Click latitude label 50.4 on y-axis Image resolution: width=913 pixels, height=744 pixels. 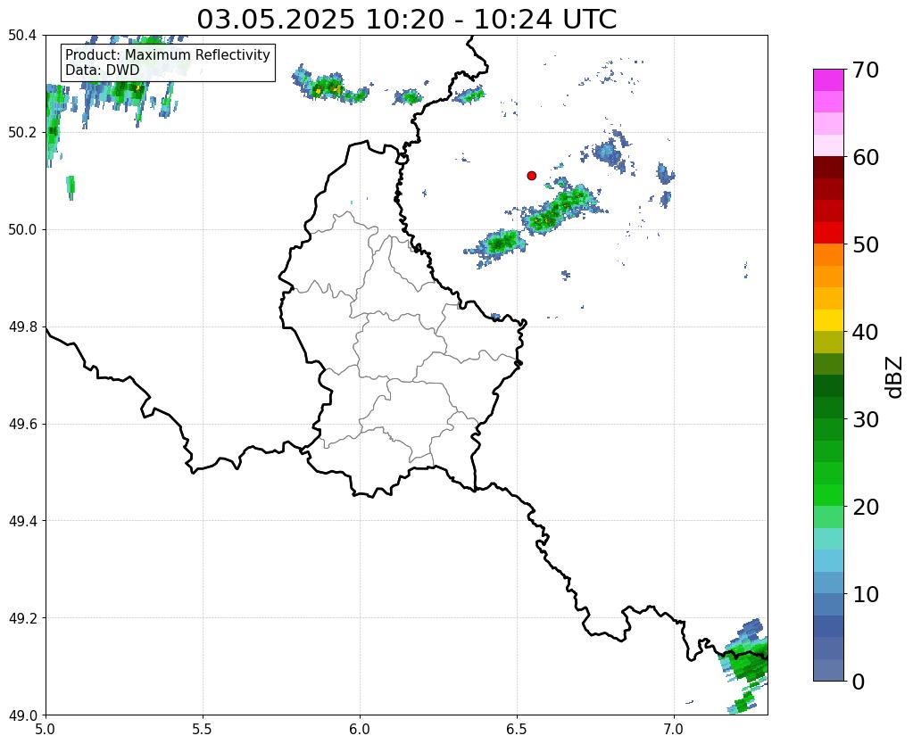(x=22, y=36)
